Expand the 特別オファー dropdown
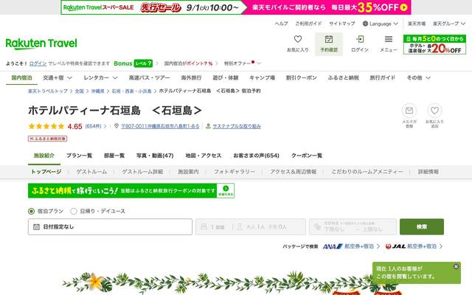This screenshot has height=295, width=472. (259, 63)
